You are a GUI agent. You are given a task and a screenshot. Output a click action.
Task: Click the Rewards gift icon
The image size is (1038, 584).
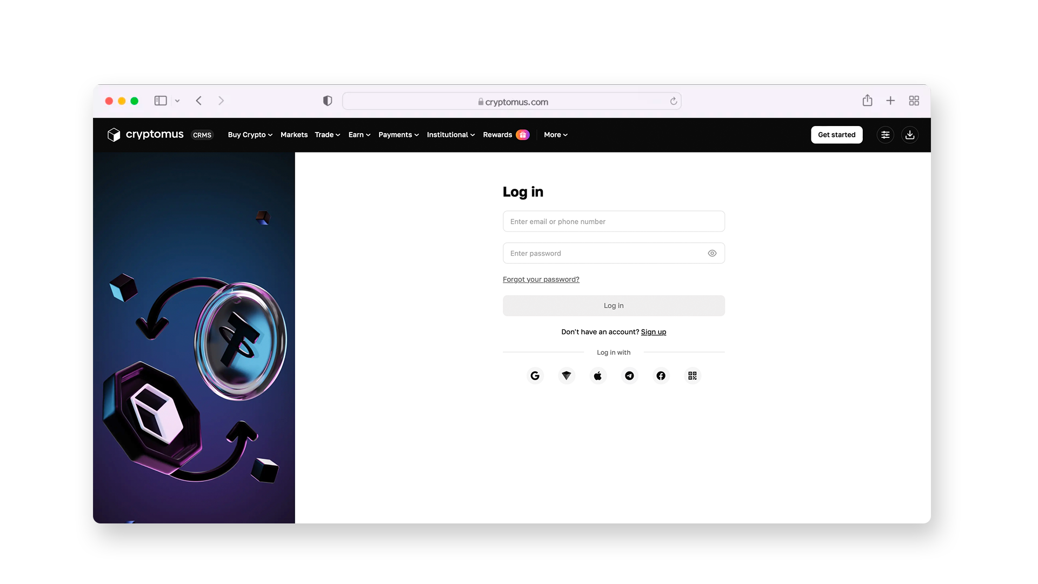pos(522,135)
